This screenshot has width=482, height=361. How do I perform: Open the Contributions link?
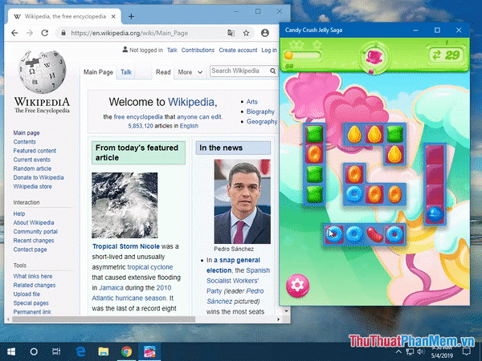[x=198, y=50]
